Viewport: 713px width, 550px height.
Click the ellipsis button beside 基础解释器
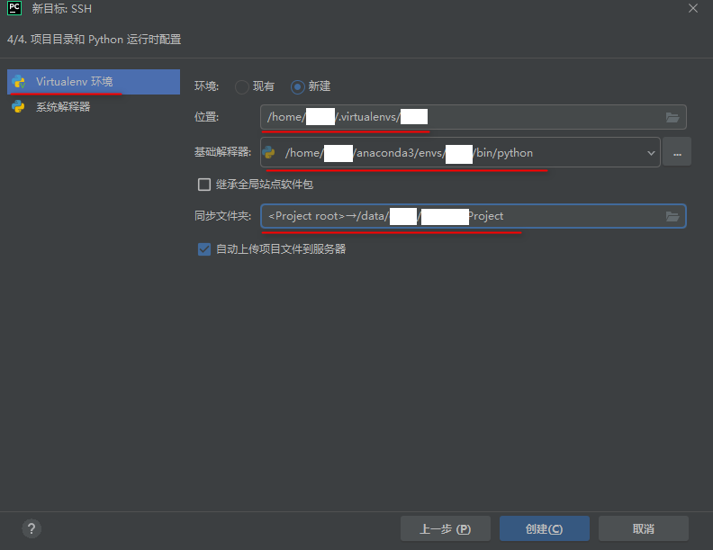click(677, 152)
